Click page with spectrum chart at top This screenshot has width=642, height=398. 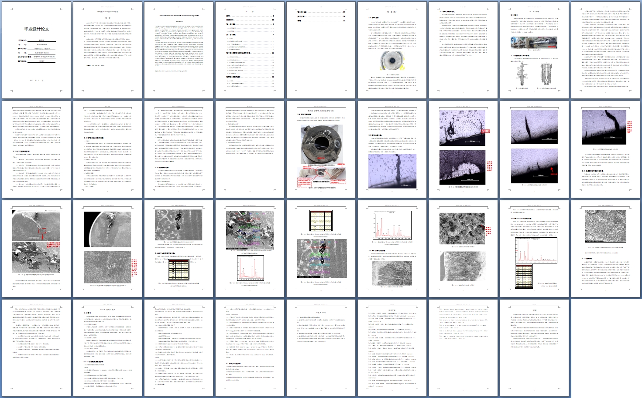tap(392, 248)
